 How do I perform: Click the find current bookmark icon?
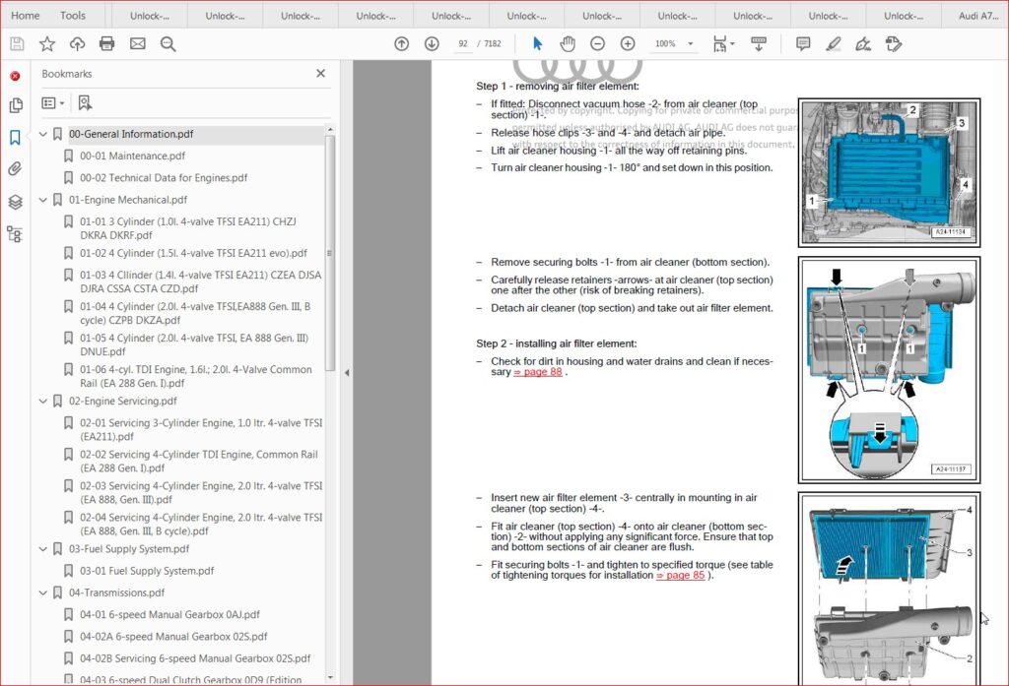[x=85, y=103]
